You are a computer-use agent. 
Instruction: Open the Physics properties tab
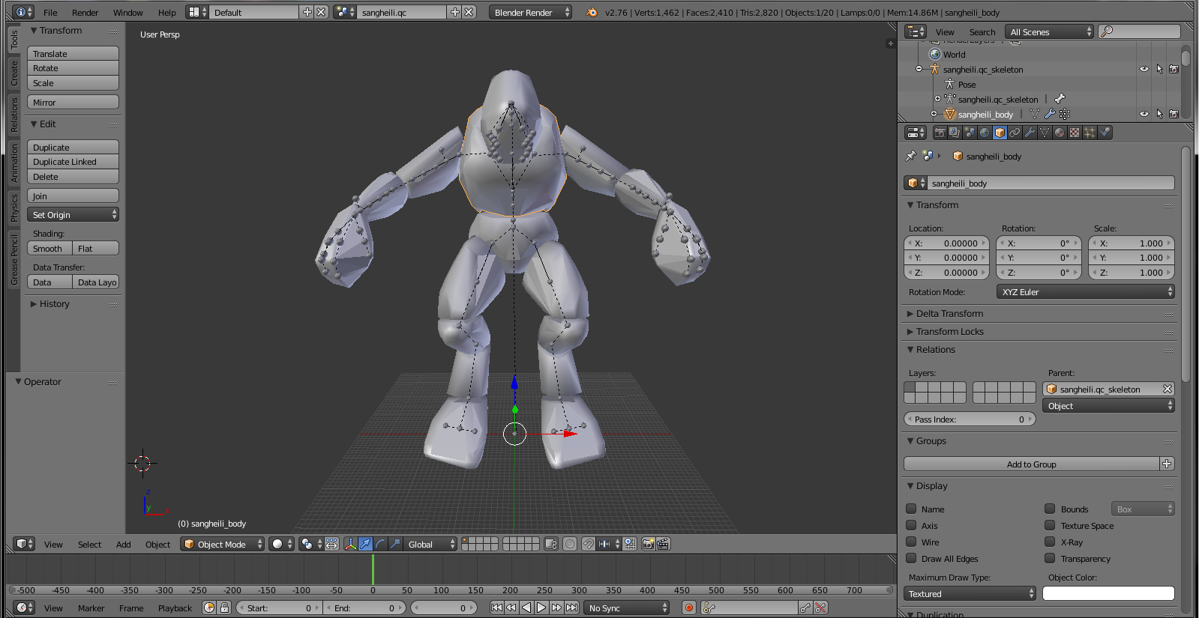coord(1105,133)
